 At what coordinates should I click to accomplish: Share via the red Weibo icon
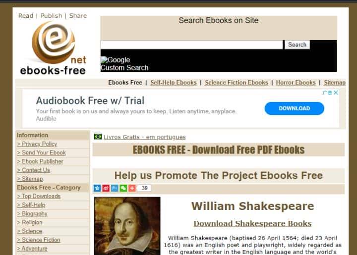[106, 188]
